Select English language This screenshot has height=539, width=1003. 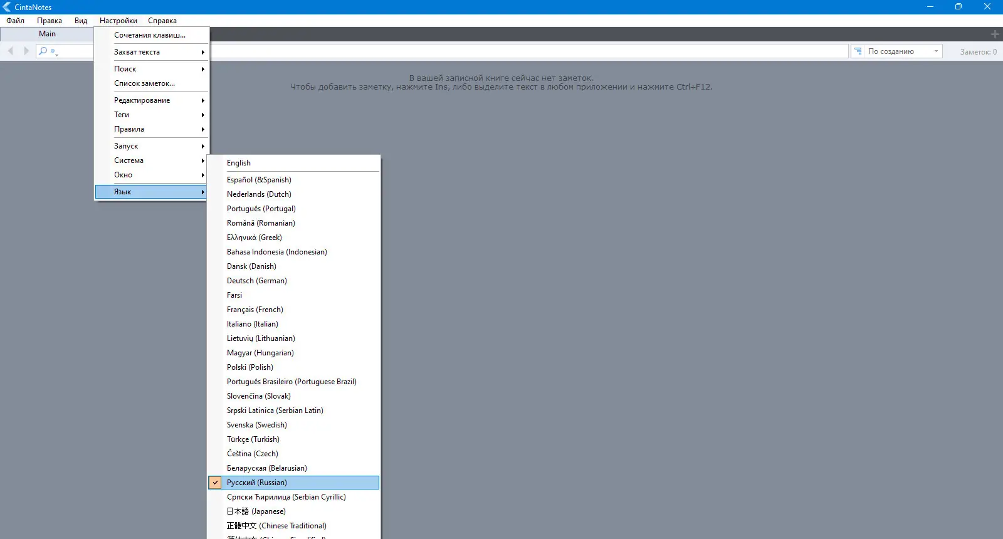[x=293, y=163]
